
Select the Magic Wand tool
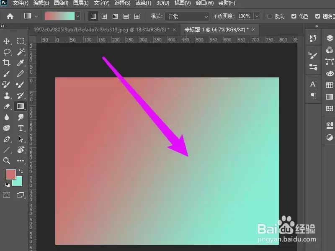click(x=21, y=52)
